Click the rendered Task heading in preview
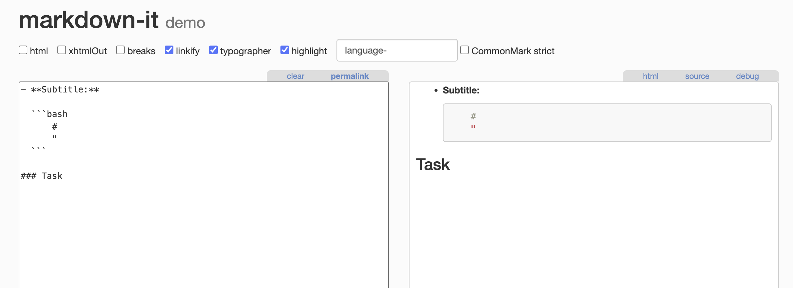Screen dimensions: 793x288 pos(433,165)
